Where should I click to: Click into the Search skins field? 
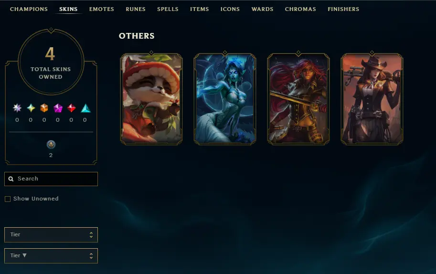(x=51, y=179)
